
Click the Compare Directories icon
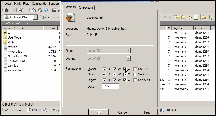33,10
